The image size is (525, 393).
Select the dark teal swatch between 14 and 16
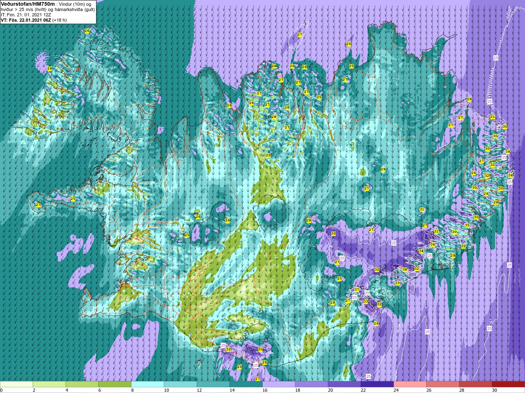[x=246, y=385]
